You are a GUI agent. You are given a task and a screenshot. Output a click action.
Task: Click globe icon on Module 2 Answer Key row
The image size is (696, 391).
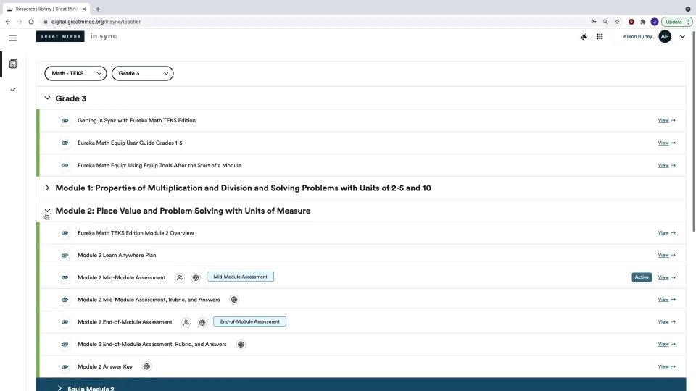click(x=146, y=366)
